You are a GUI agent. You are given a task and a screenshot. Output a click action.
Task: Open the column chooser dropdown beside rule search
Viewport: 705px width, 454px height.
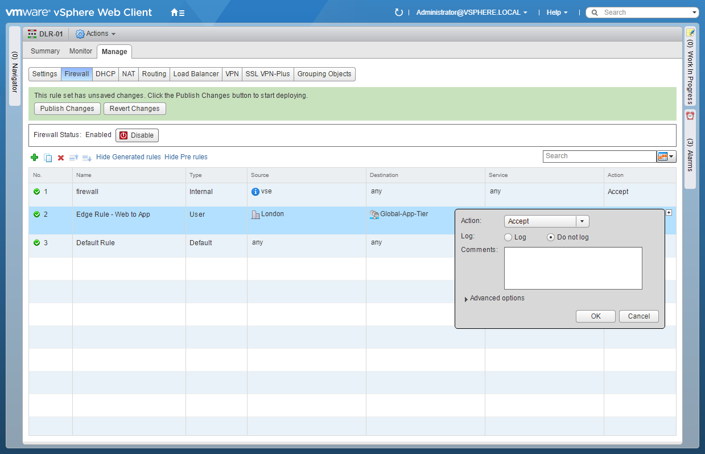[666, 156]
